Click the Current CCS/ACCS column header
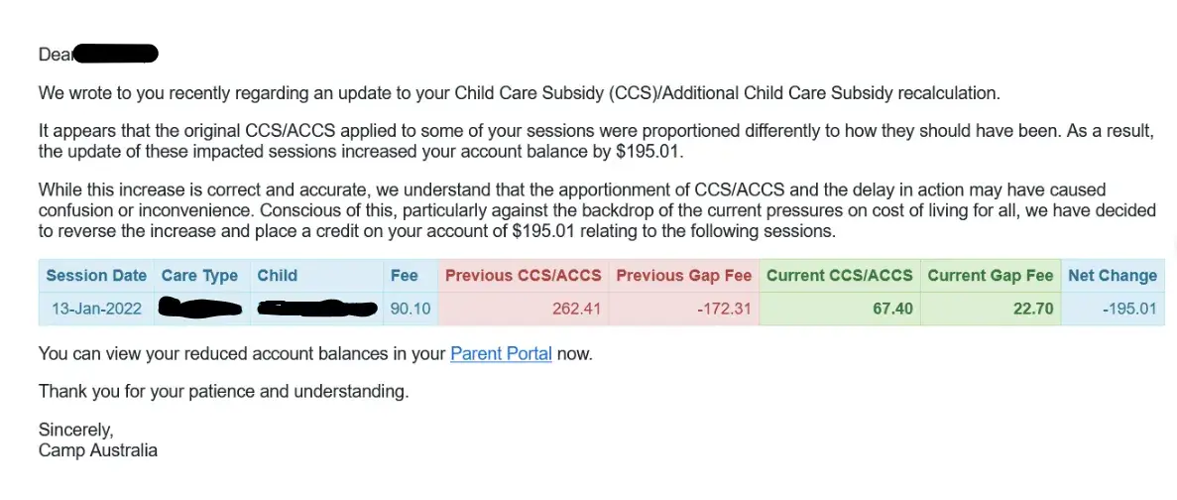The image size is (1177, 500). (839, 276)
